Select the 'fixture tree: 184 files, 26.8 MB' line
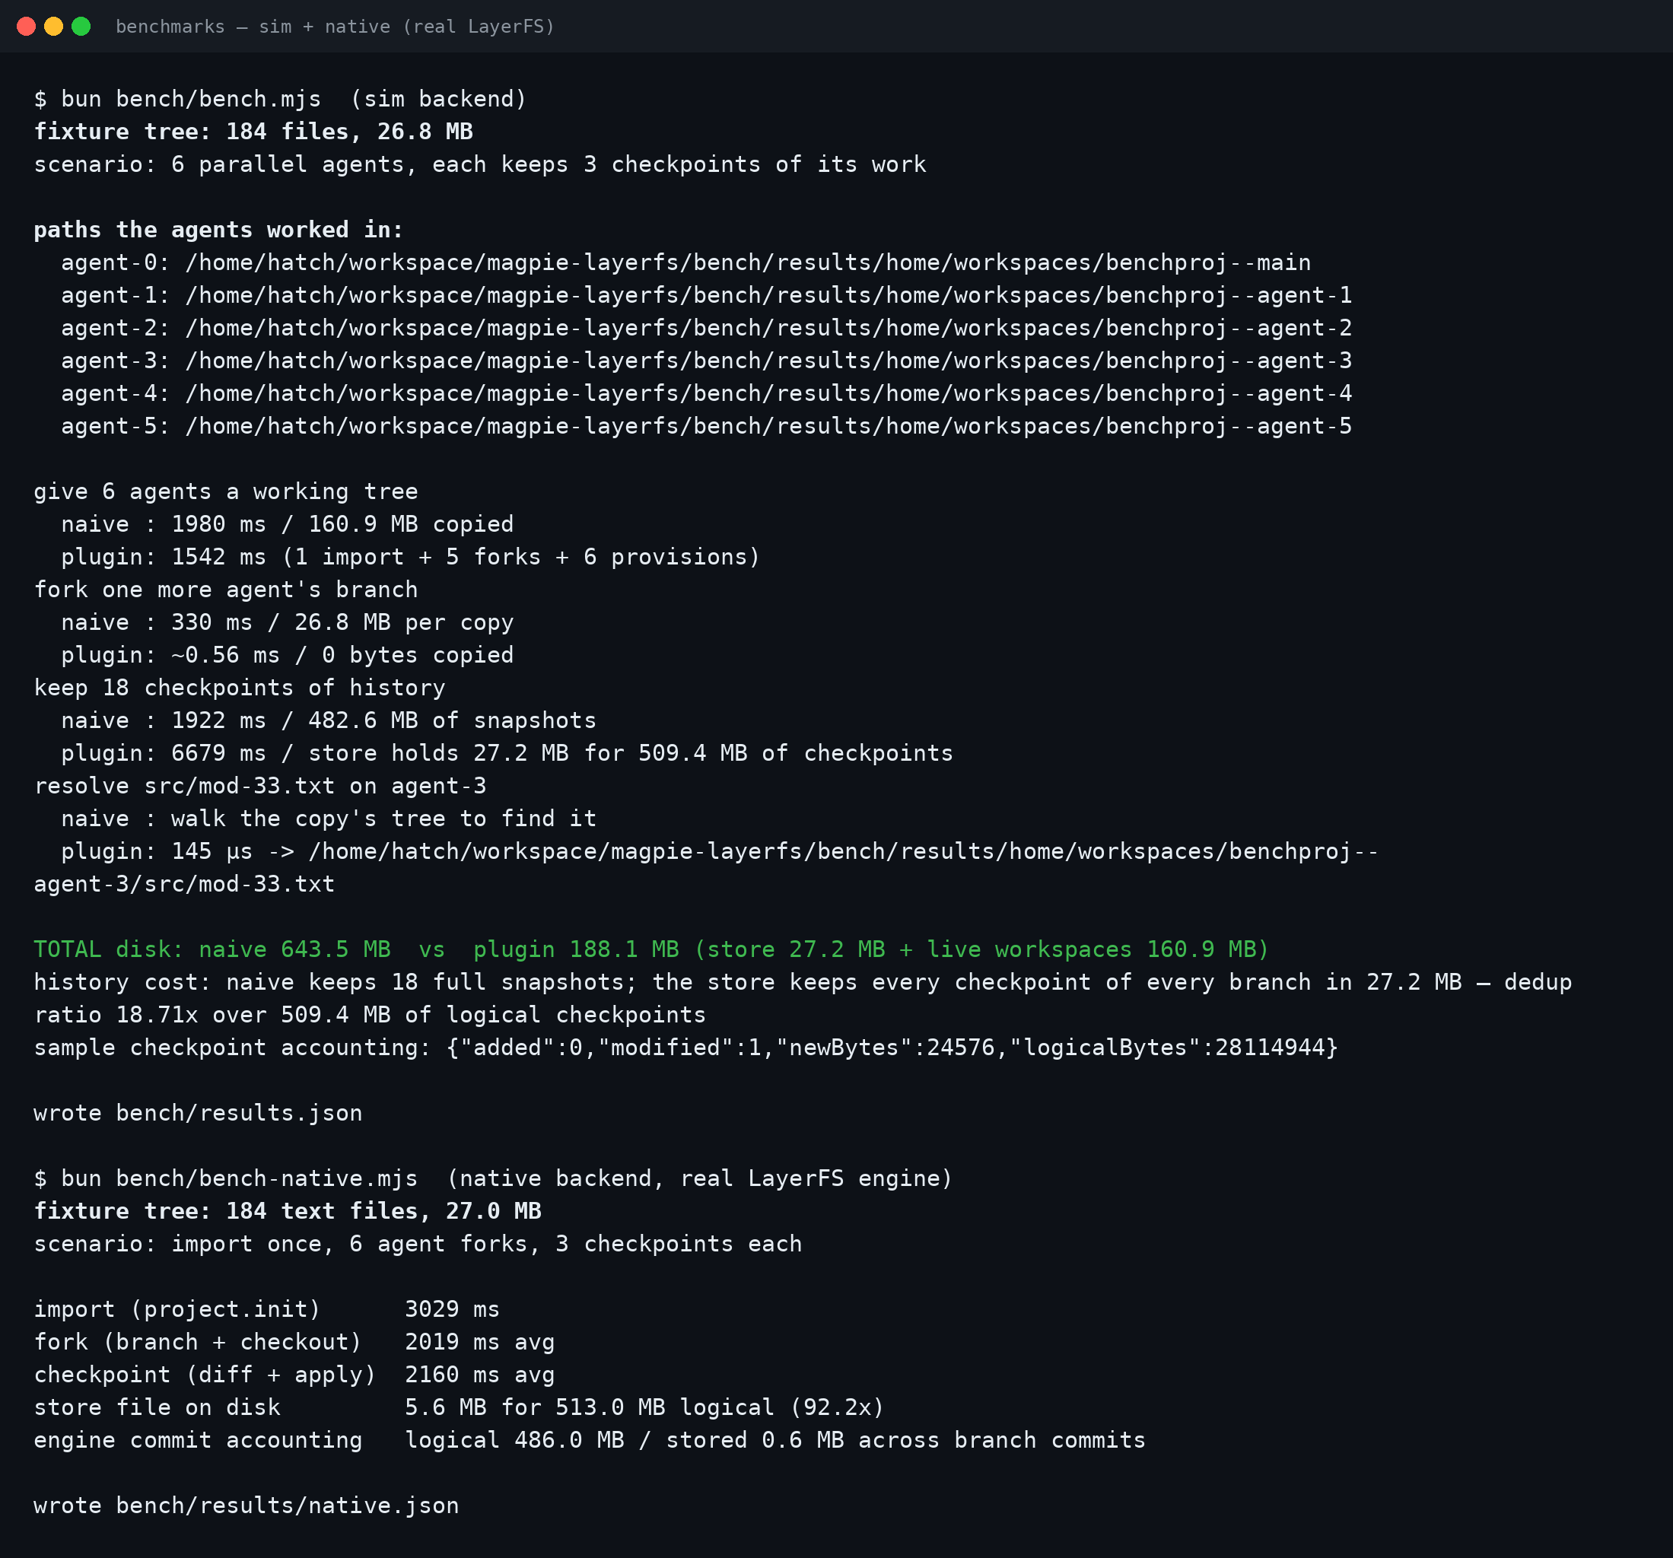Image resolution: width=1673 pixels, height=1558 pixels. click(x=253, y=132)
